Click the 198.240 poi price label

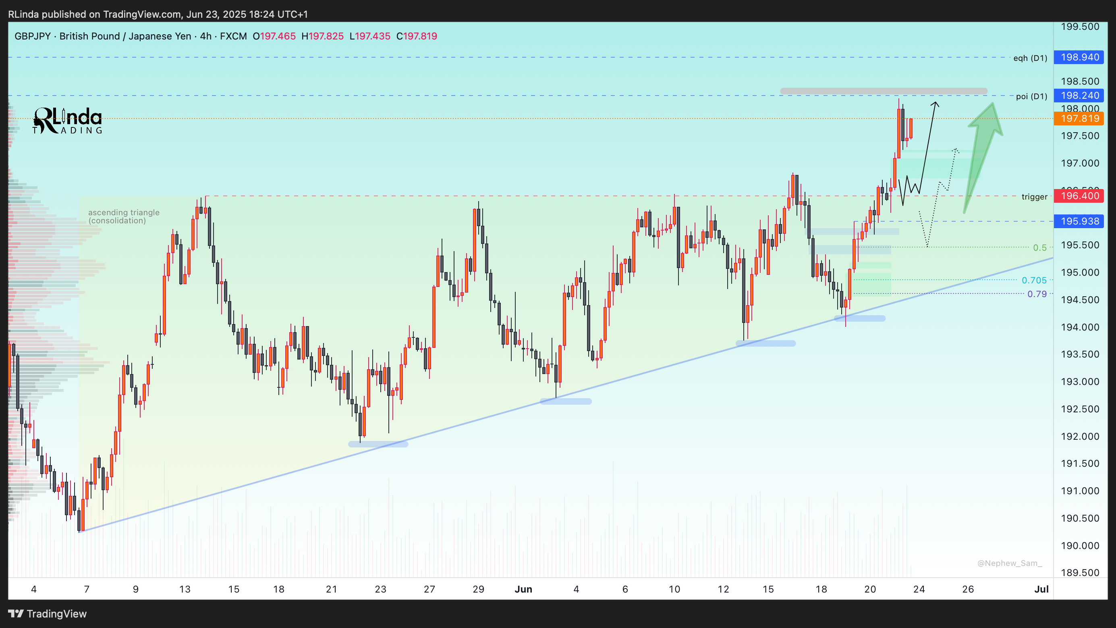pos(1079,96)
